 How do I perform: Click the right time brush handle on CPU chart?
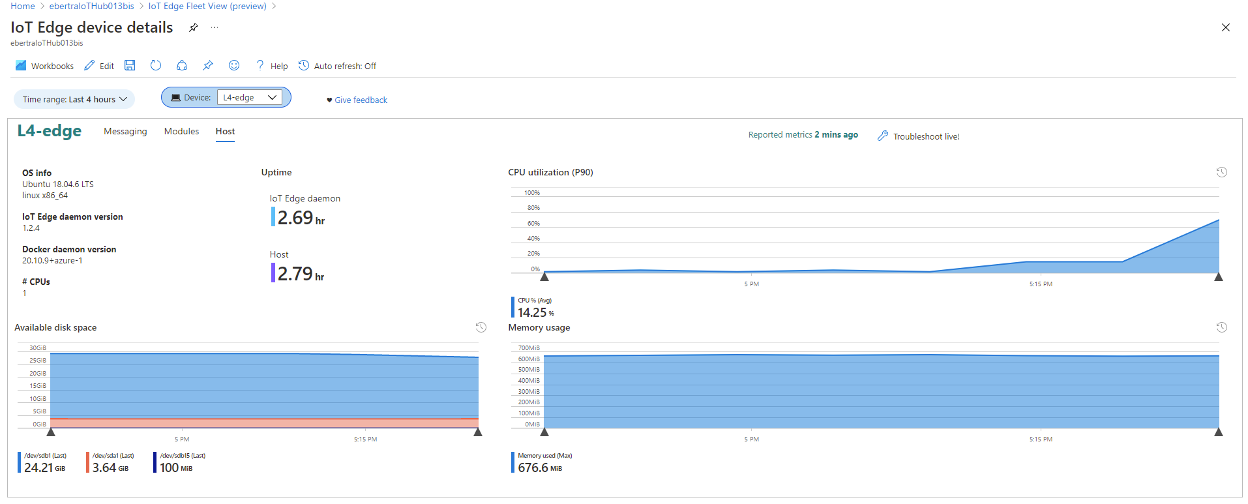pos(1219,276)
